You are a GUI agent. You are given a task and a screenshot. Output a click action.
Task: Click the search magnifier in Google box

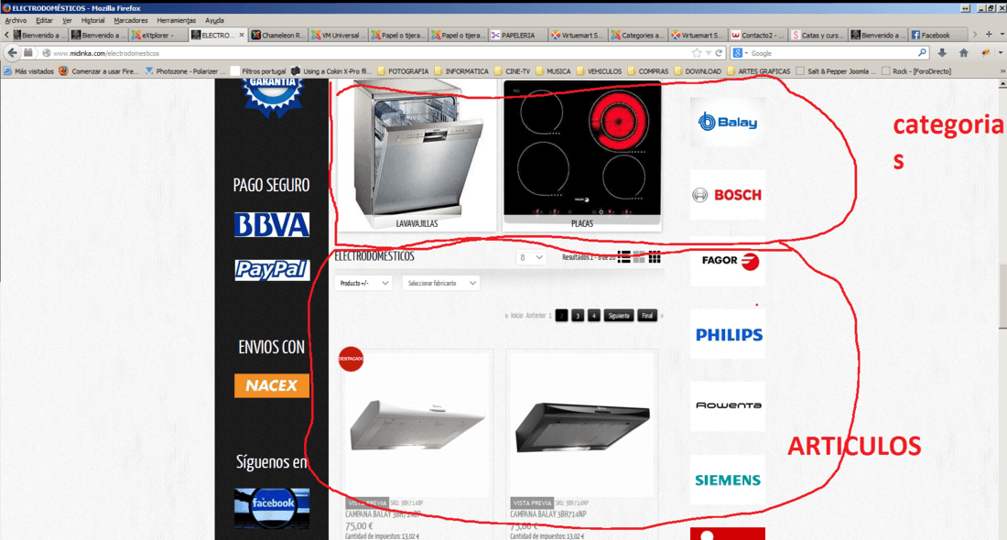[922, 53]
